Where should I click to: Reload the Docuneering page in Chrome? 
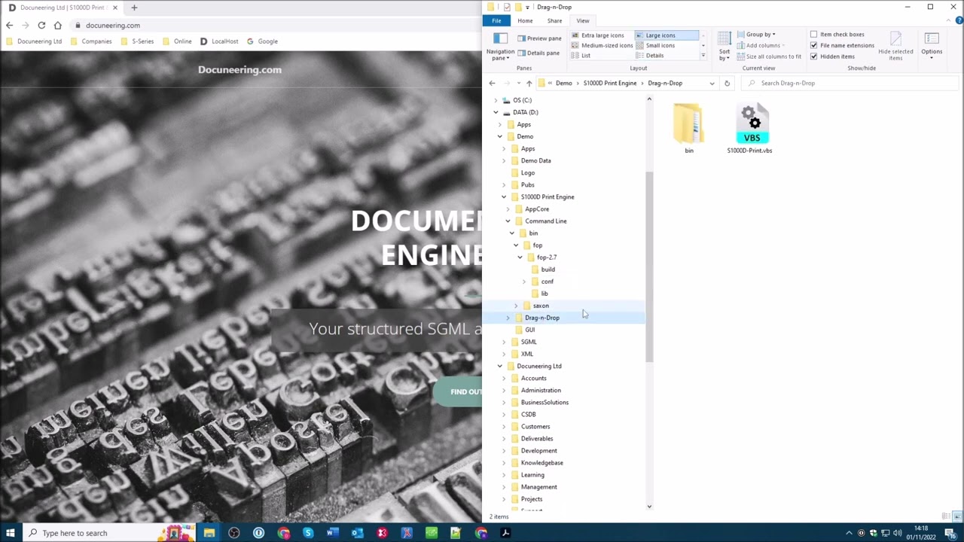[41, 25]
